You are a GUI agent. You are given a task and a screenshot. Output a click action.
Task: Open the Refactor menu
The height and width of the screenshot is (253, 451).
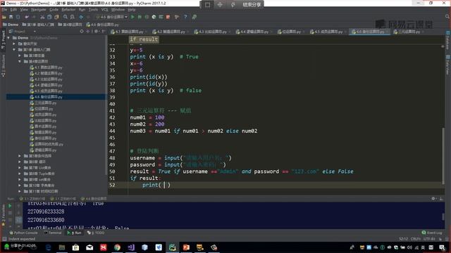coord(68,10)
